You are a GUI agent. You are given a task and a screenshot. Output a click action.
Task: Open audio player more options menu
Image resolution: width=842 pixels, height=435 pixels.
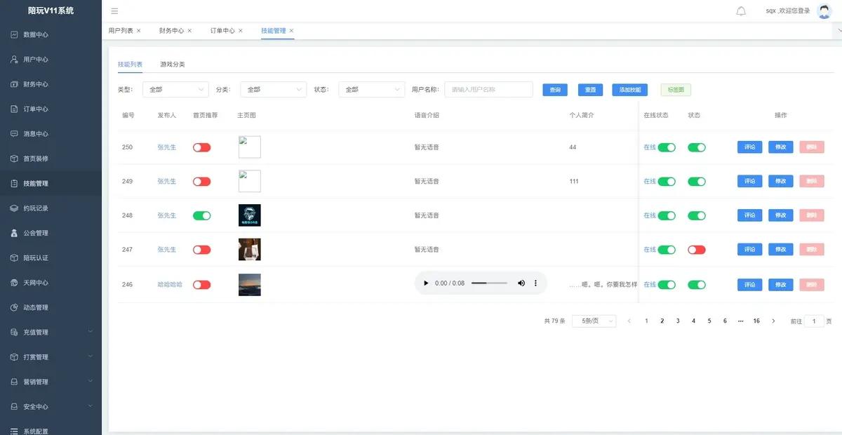(536, 283)
